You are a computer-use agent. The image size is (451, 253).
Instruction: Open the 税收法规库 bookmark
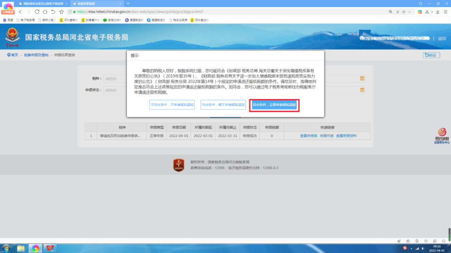pyautogui.click(x=178, y=20)
